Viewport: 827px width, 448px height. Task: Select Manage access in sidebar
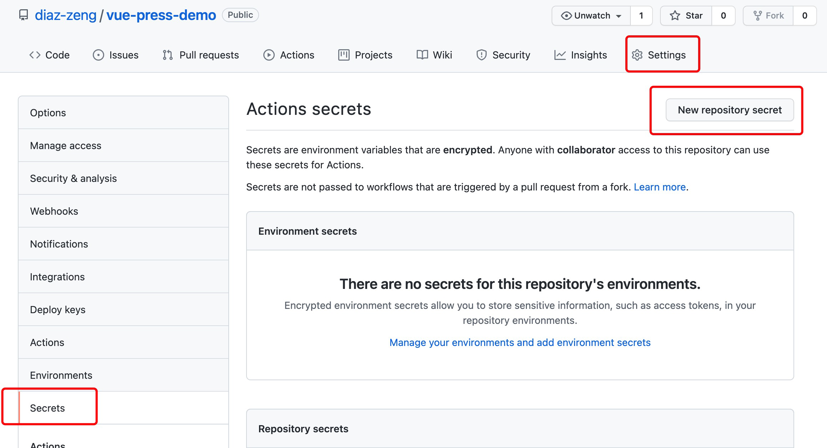pyautogui.click(x=123, y=146)
